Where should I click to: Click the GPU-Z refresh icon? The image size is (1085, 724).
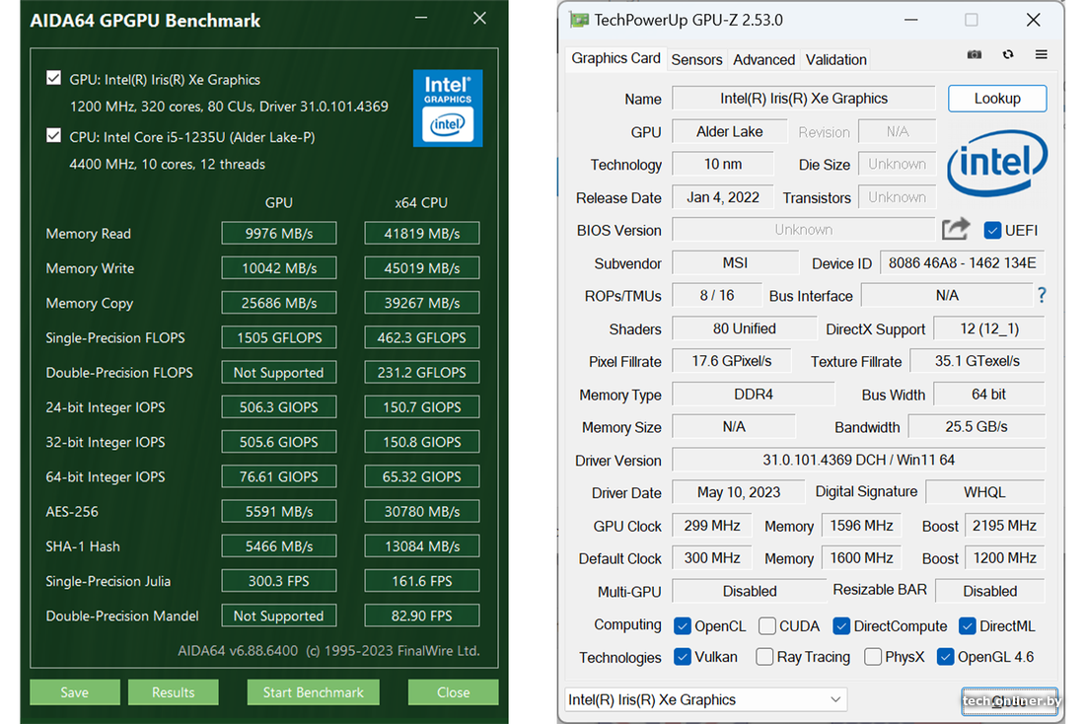[1007, 55]
